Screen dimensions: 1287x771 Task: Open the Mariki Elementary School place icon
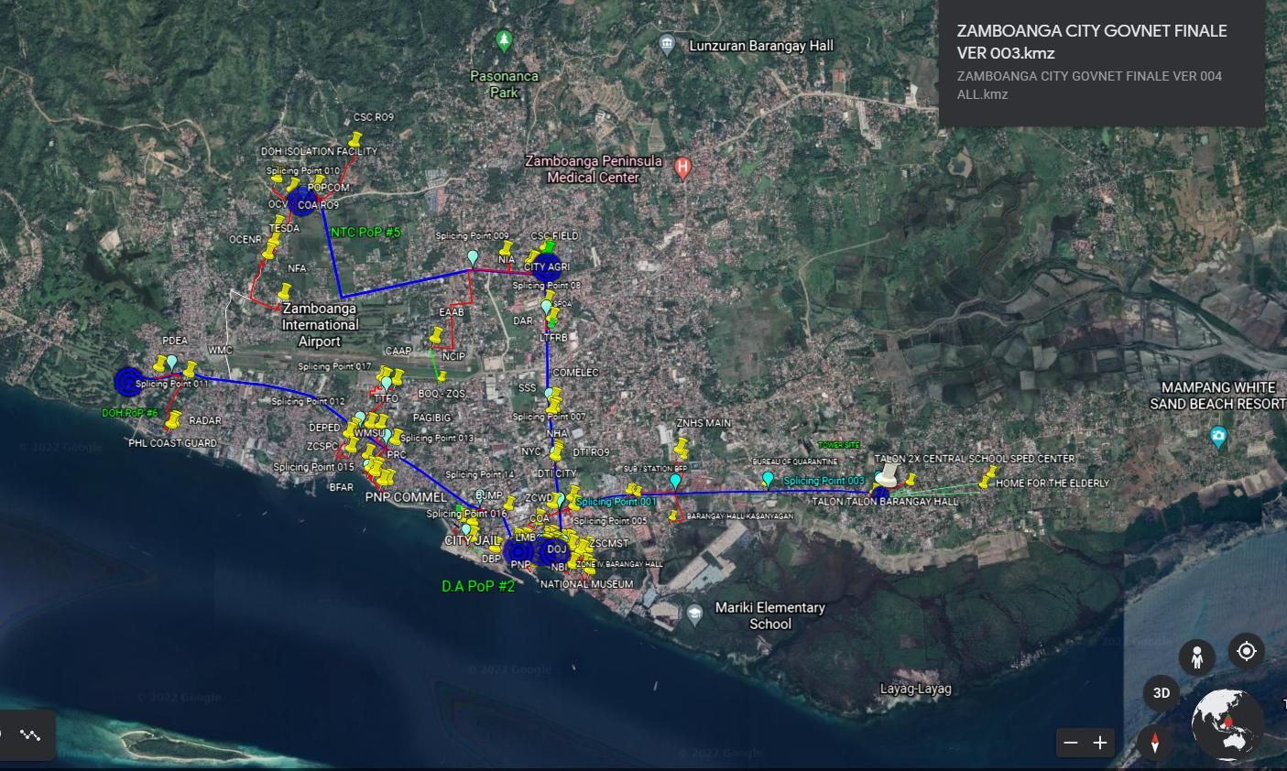click(694, 614)
